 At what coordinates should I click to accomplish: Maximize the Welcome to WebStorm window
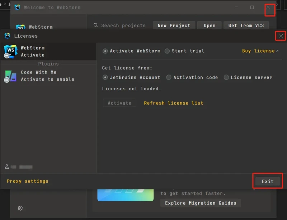(x=252, y=7)
